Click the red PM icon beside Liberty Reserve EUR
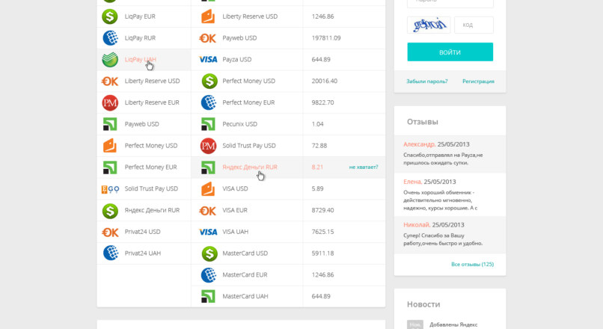The height and width of the screenshot is (329, 603). click(x=110, y=102)
